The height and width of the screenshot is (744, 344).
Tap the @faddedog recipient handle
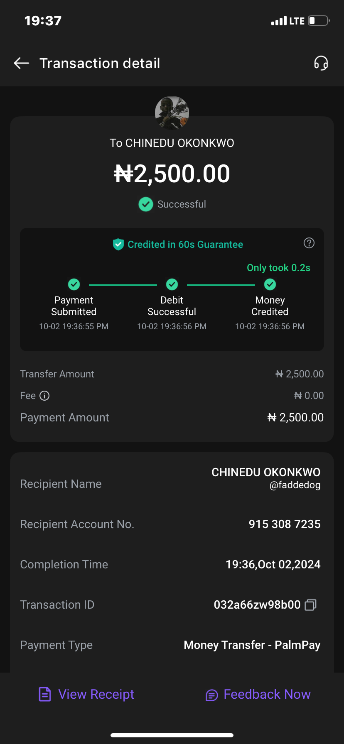click(x=295, y=485)
